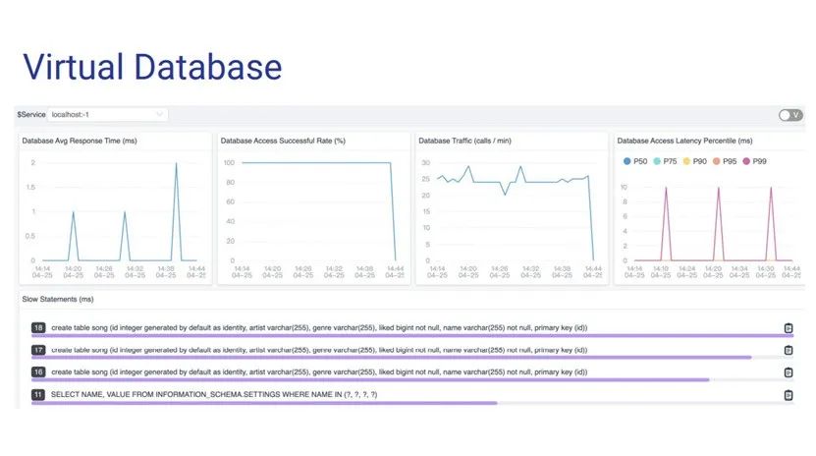
Task: Open the $Service localhost:-1 dropdown
Action: (x=108, y=115)
